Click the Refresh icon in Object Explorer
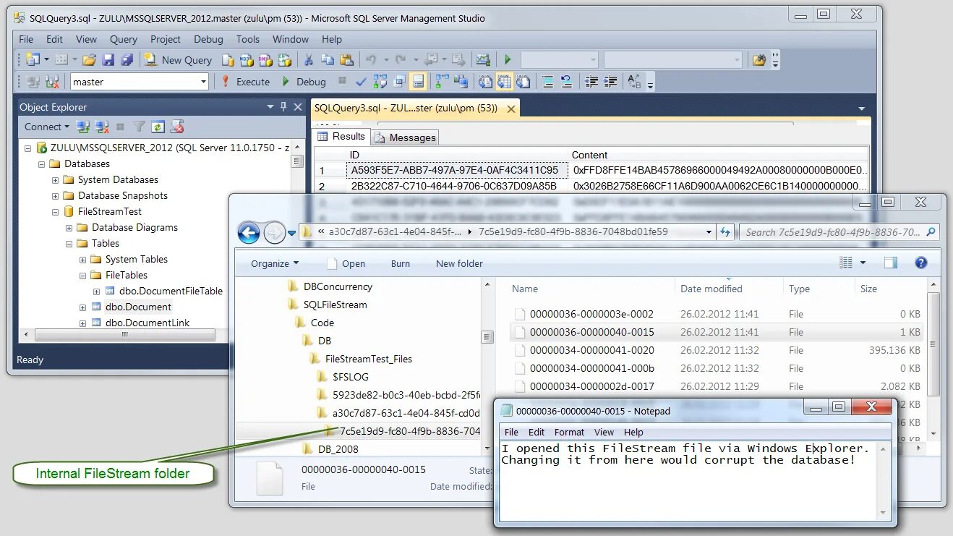The height and width of the screenshot is (536, 953). pos(158,127)
